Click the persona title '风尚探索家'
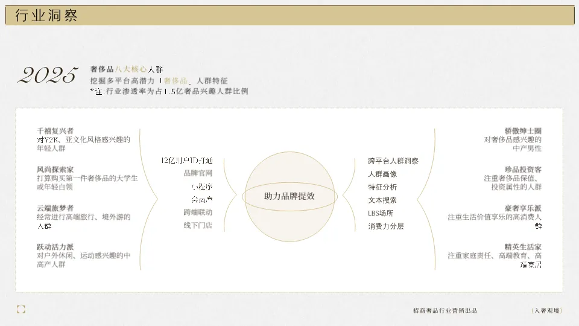 [x=55, y=170]
